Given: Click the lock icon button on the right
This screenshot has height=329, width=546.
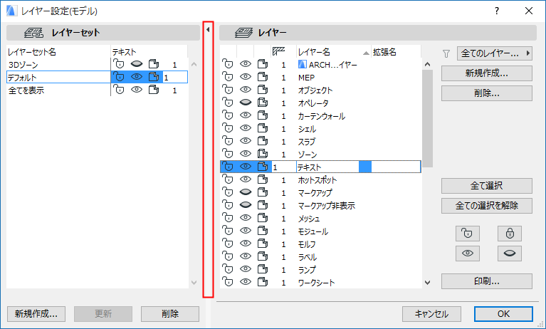Looking at the screenshot, I should [x=510, y=233].
